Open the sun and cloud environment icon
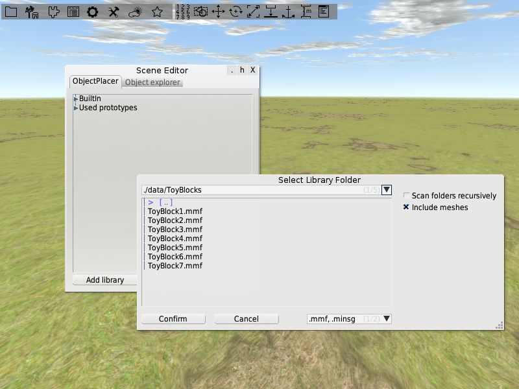This screenshot has height=389, width=519. (x=134, y=10)
